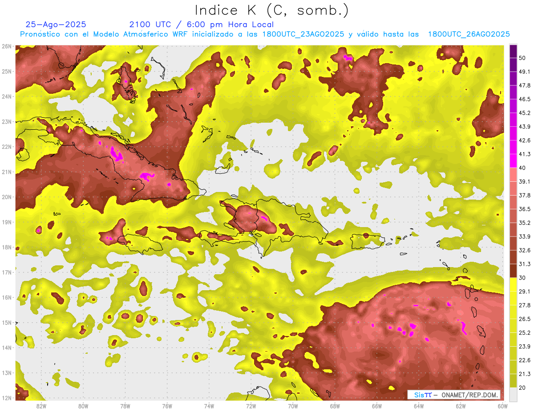This screenshot has height=412, width=534.
Task: Click the latitude label "24N"
Action: coord(7,96)
